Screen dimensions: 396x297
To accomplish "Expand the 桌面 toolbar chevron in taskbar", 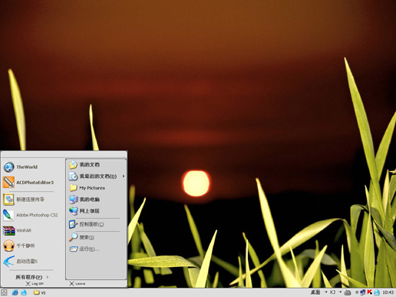I will tap(325, 292).
